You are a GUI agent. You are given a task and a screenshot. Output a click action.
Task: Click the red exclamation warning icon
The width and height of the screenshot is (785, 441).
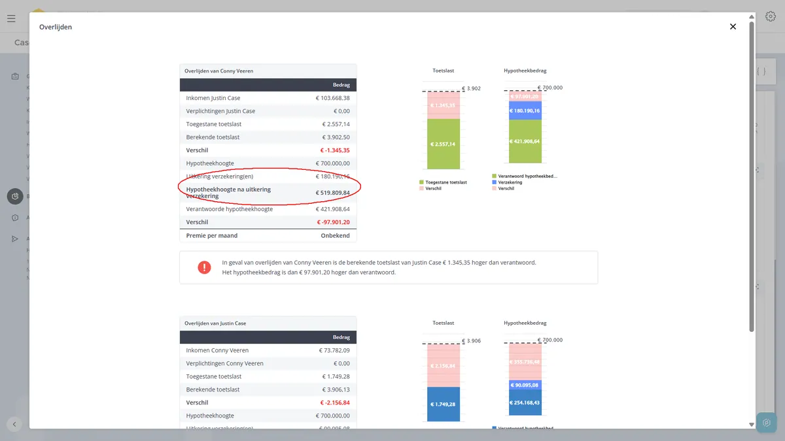(204, 267)
